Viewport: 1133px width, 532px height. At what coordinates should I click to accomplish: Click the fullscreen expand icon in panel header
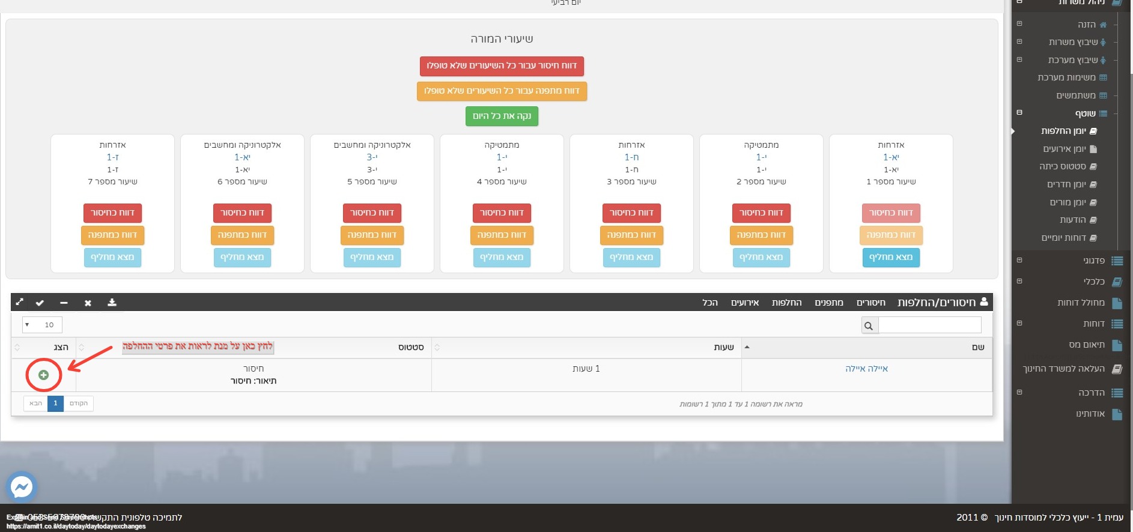[19, 303]
